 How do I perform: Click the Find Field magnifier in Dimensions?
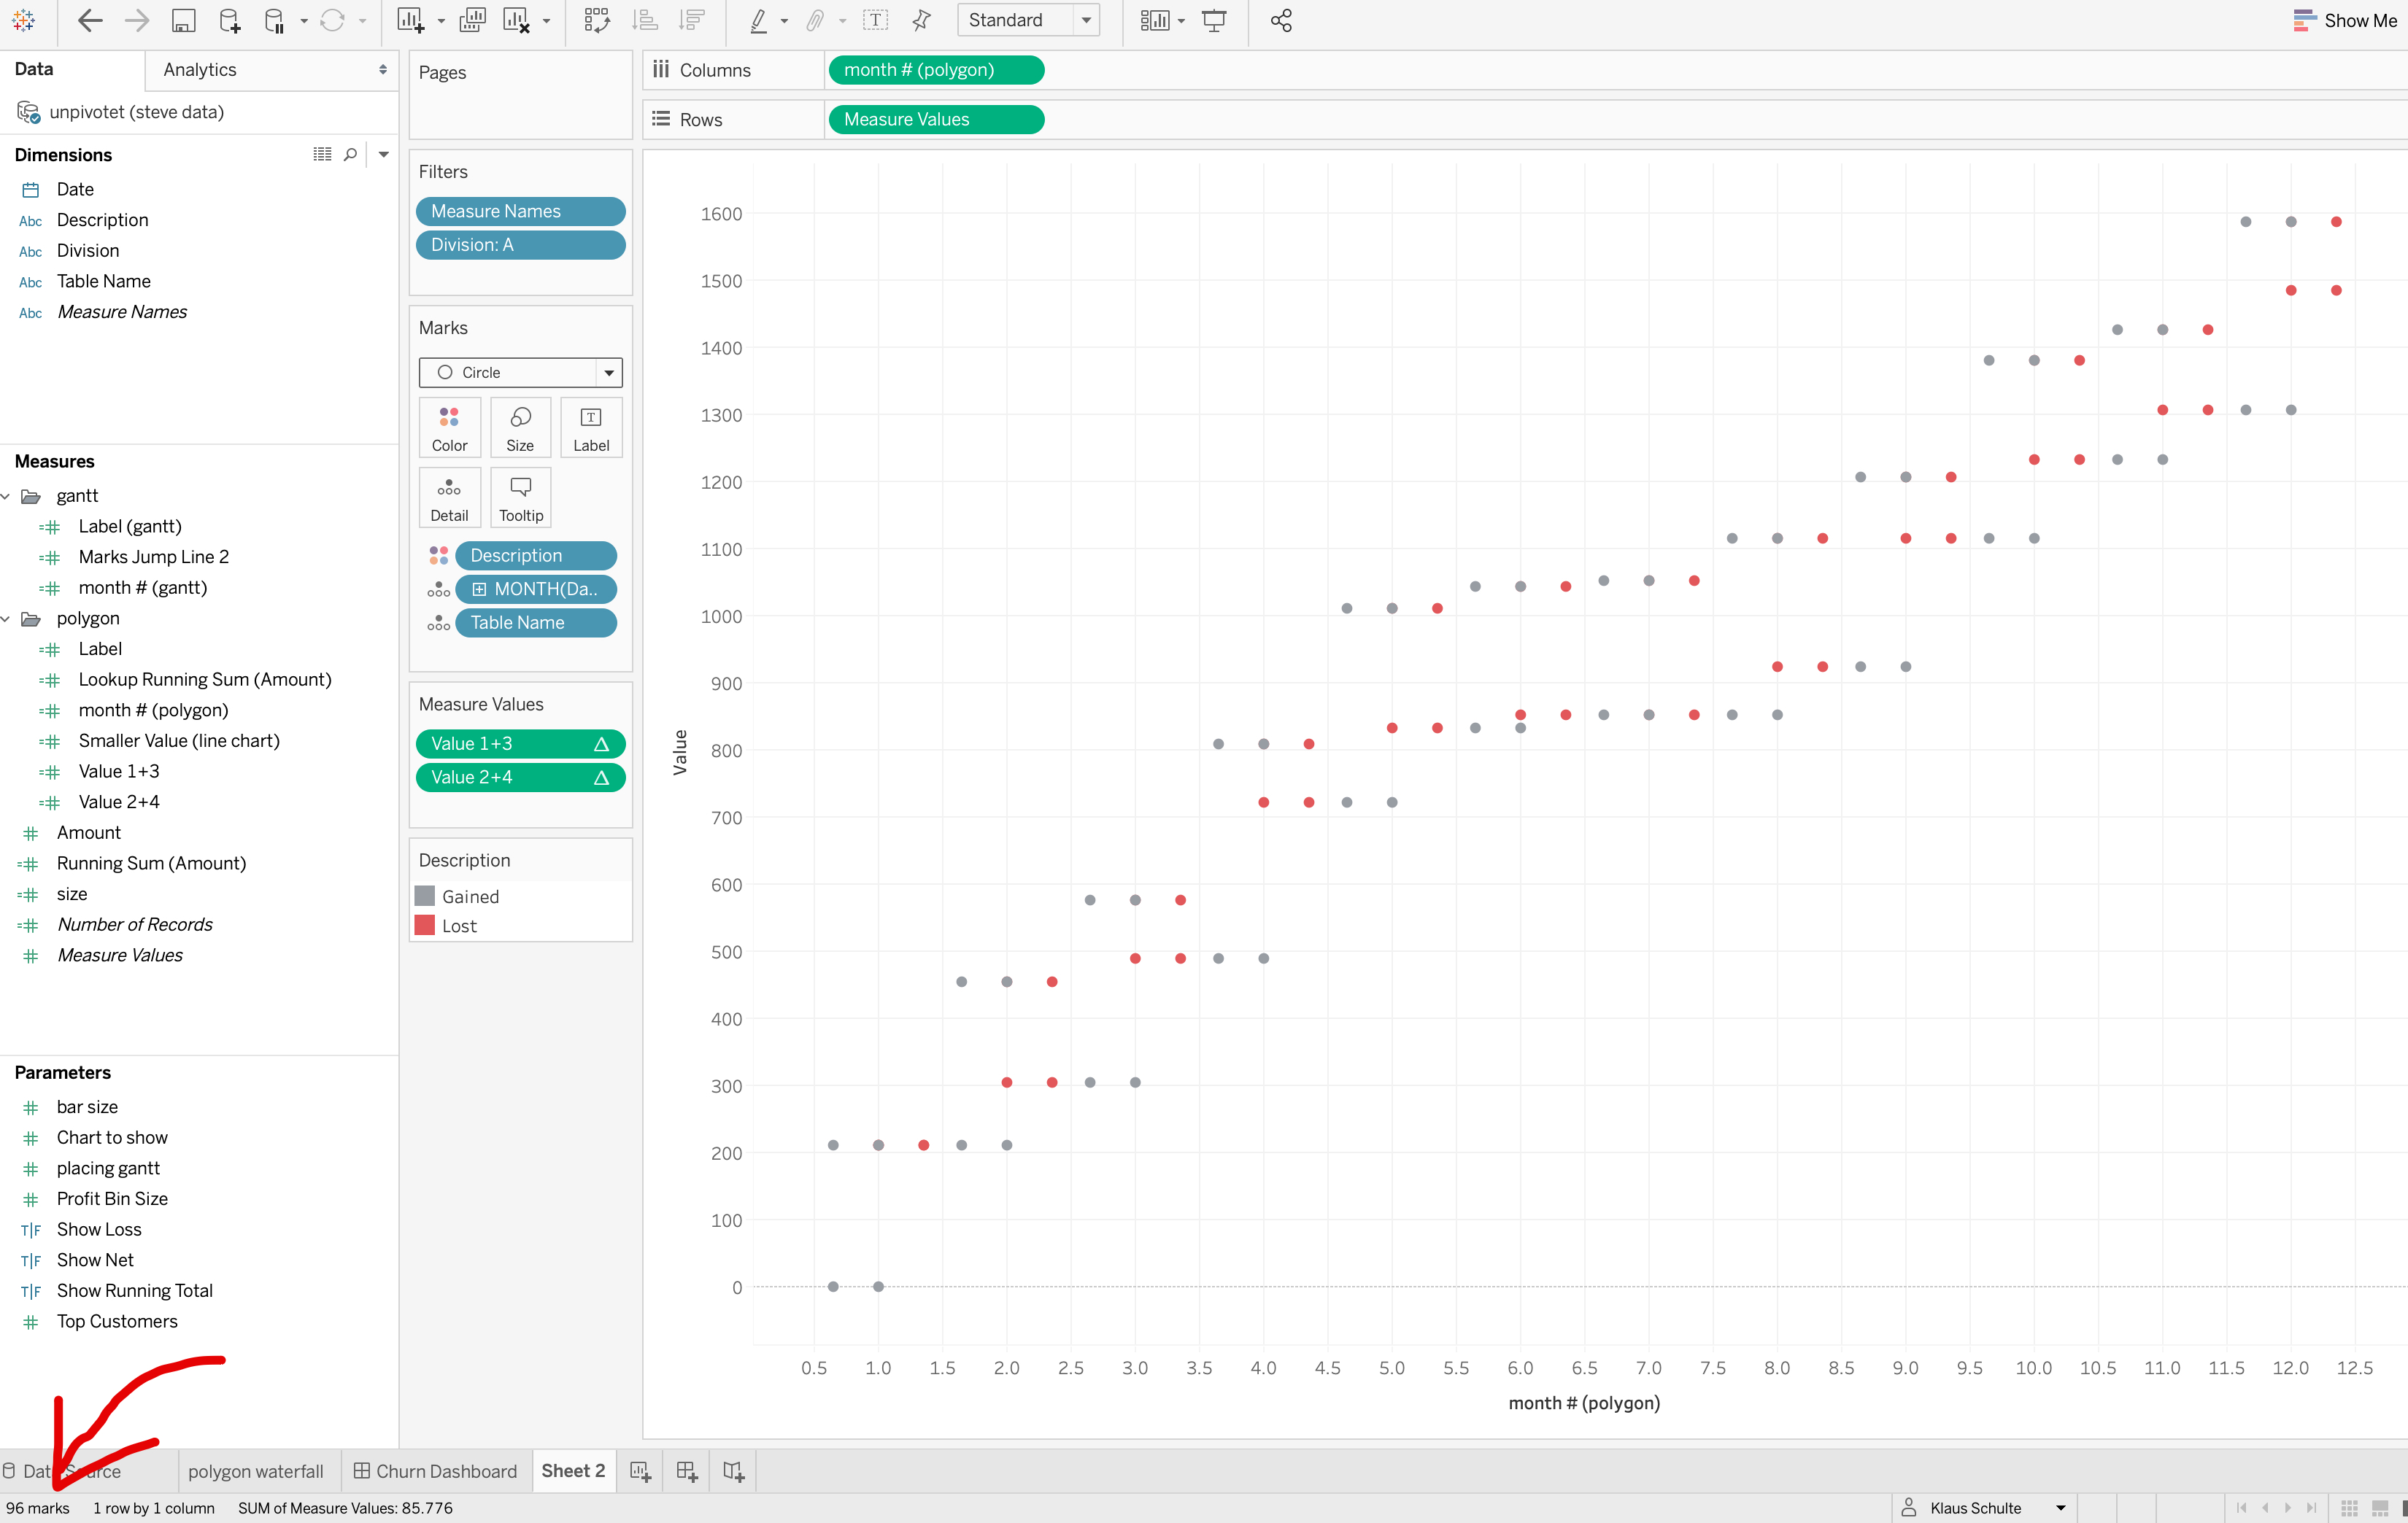(x=350, y=154)
